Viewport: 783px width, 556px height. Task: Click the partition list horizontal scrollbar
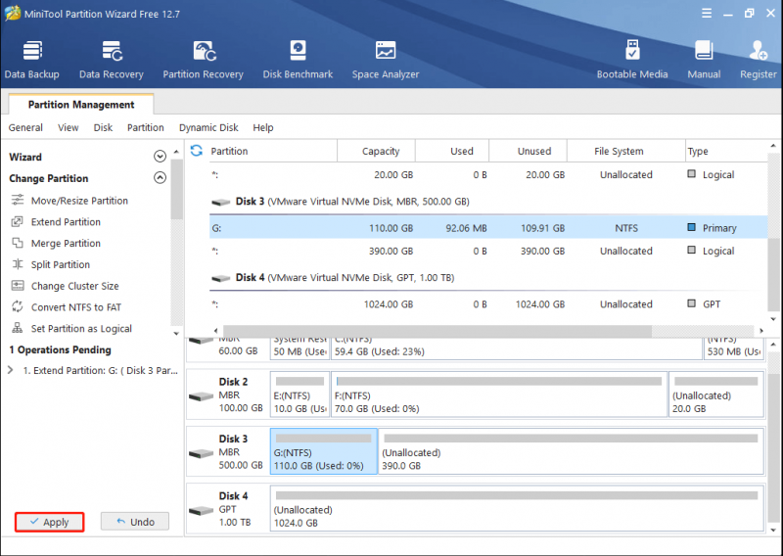coord(437,331)
